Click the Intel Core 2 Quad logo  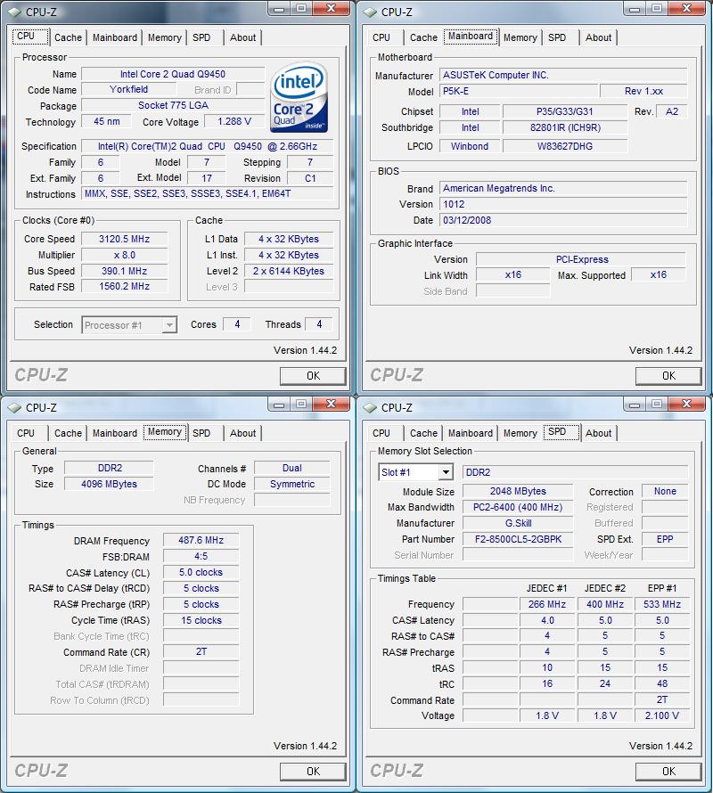pyautogui.click(x=299, y=98)
